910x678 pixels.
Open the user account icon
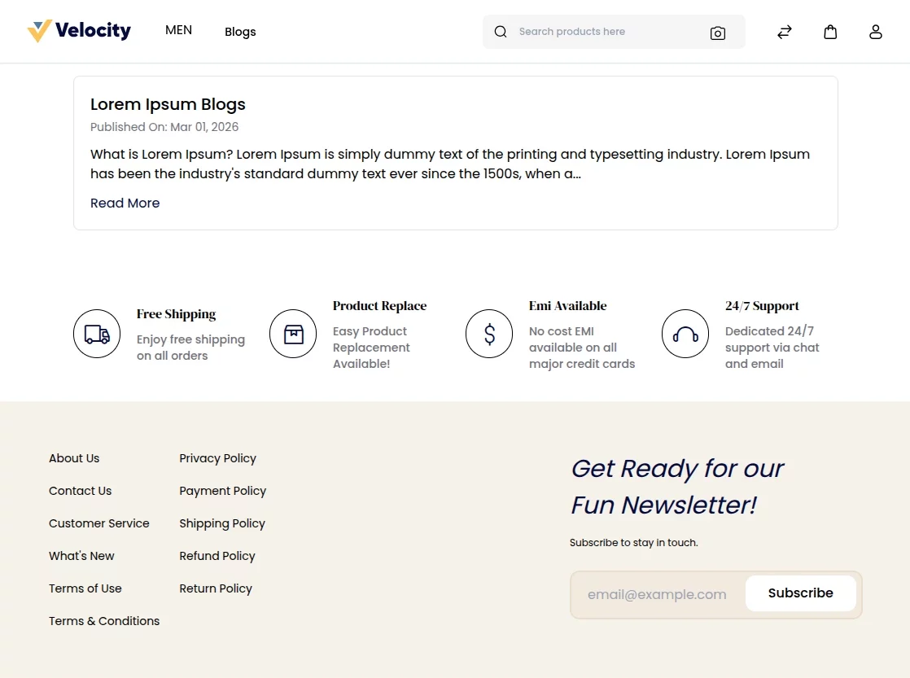click(876, 32)
